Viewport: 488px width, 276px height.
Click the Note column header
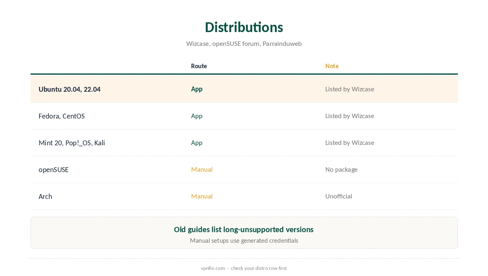coord(332,66)
